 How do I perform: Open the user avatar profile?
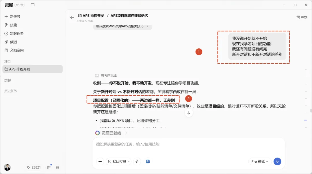pyautogui.click(x=7, y=167)
